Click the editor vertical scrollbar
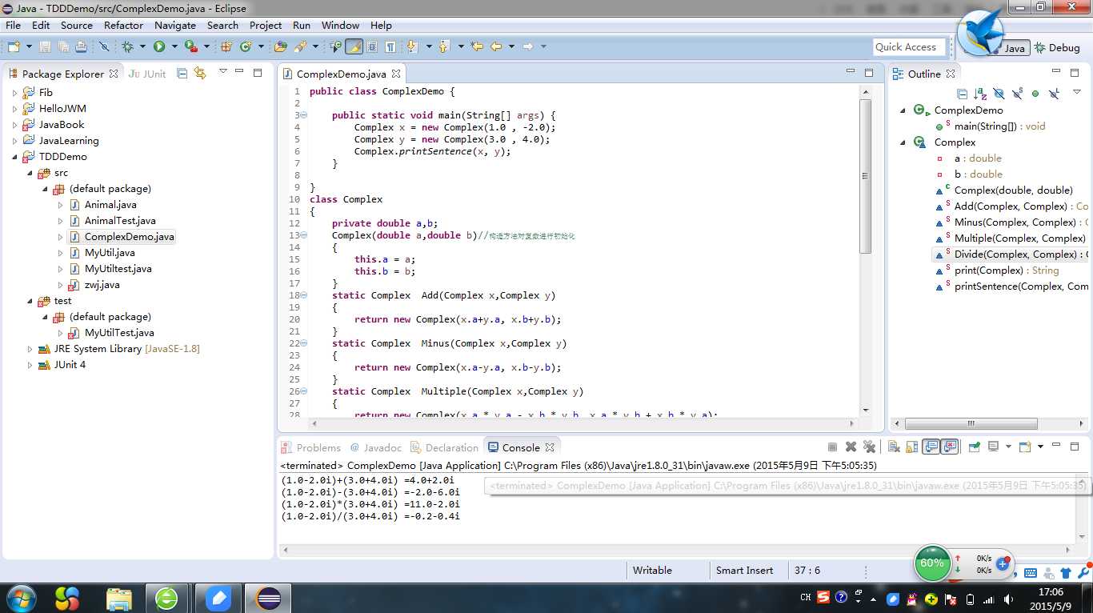 865,176
